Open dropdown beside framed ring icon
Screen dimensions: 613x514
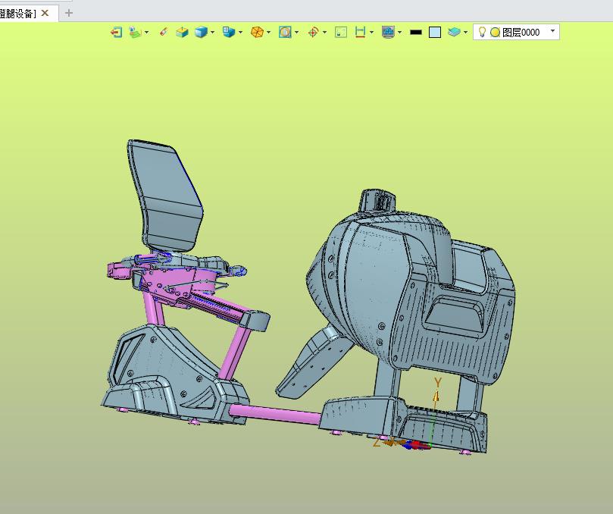[x=297, y=32]
